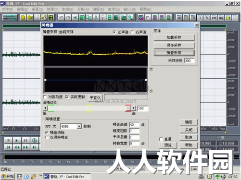
Task: Open the 编辑 Edit menu
Action: (22, 10)
